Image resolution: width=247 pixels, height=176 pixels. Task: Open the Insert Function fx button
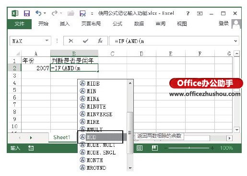point(100,41)
